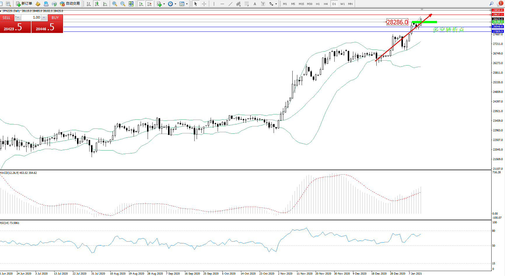Toggle AutoTrading (自动交易) button
505x276 pixels.
70,4
